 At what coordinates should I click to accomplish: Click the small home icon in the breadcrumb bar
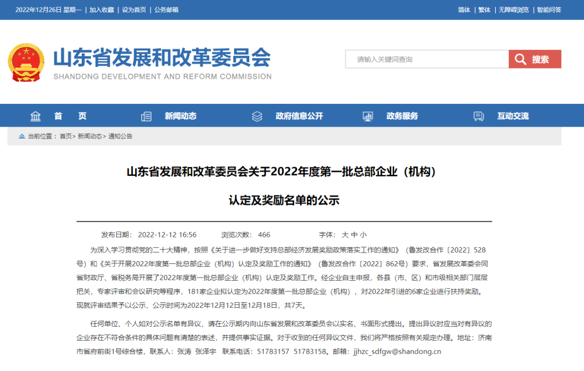pyautogui.click(x=21, y=136)
